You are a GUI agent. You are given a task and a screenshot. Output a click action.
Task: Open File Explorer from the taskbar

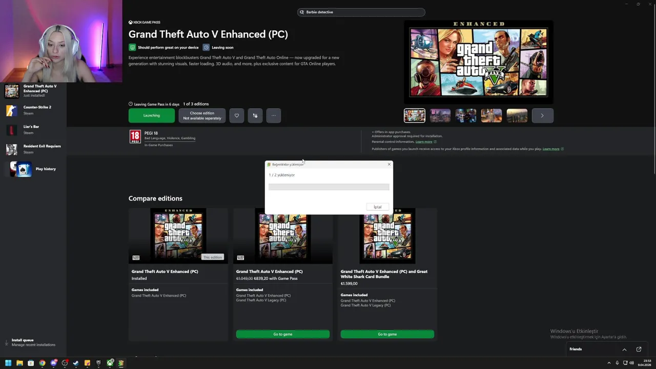pos(19,363)
